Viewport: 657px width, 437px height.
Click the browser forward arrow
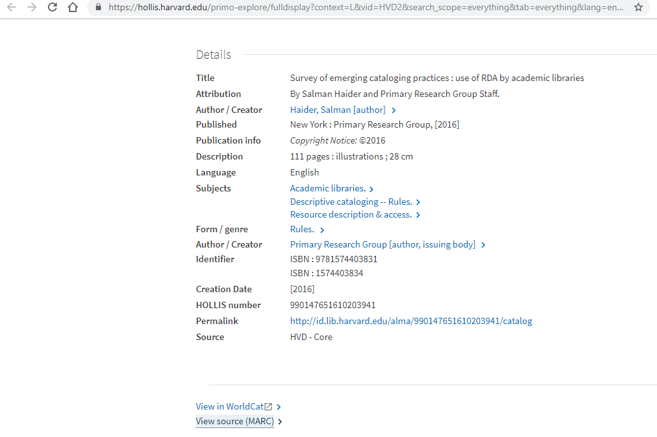(x=31, y=9)
